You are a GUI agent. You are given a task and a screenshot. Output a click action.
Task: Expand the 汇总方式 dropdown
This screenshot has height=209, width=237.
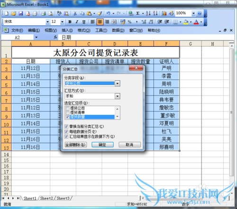118,96
